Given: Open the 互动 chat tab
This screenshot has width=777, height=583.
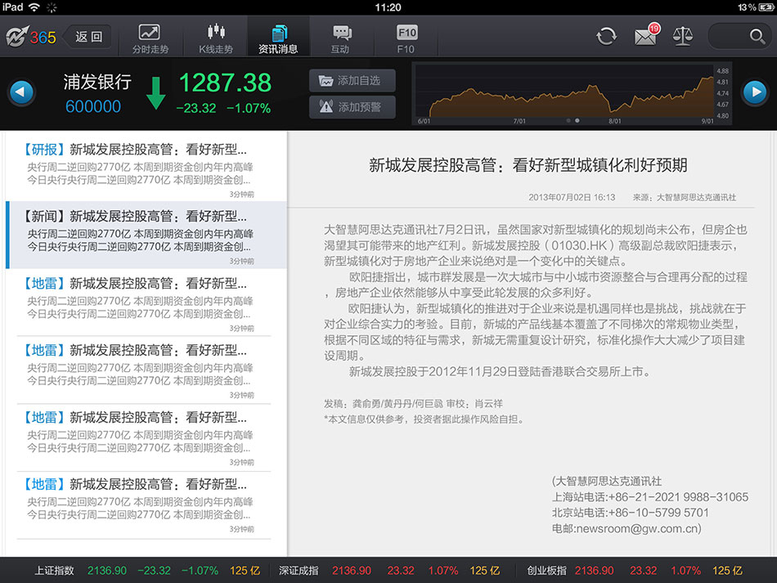Looking at the screenshot, I should pos(341,38).
